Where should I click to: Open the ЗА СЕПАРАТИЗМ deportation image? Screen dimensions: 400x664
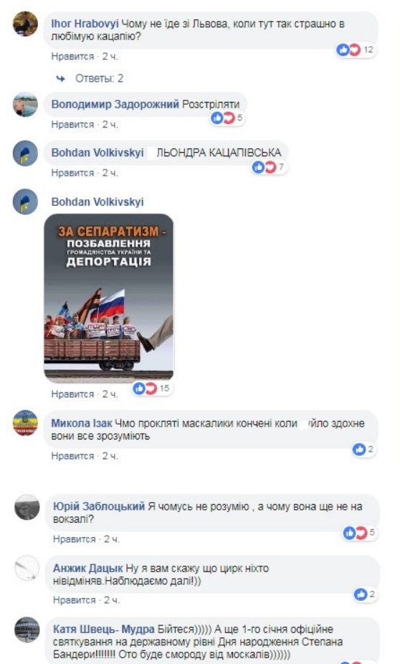coord(109,298)
